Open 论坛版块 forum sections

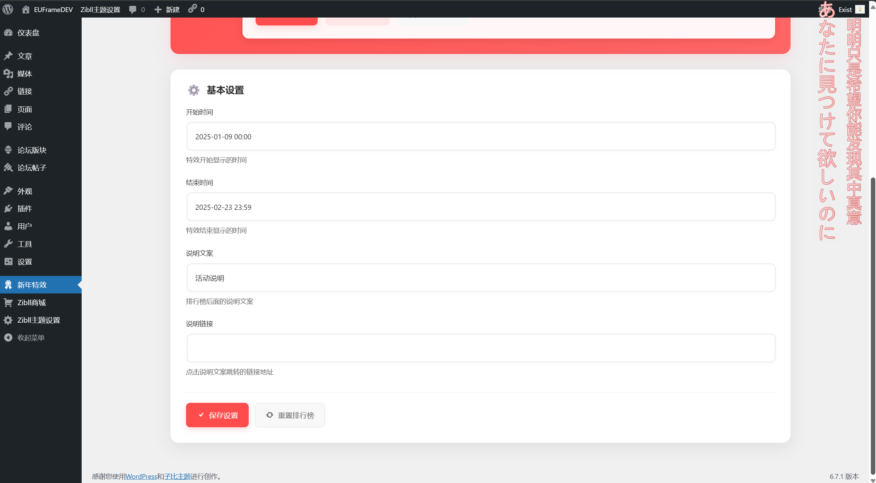coord(32,150)
